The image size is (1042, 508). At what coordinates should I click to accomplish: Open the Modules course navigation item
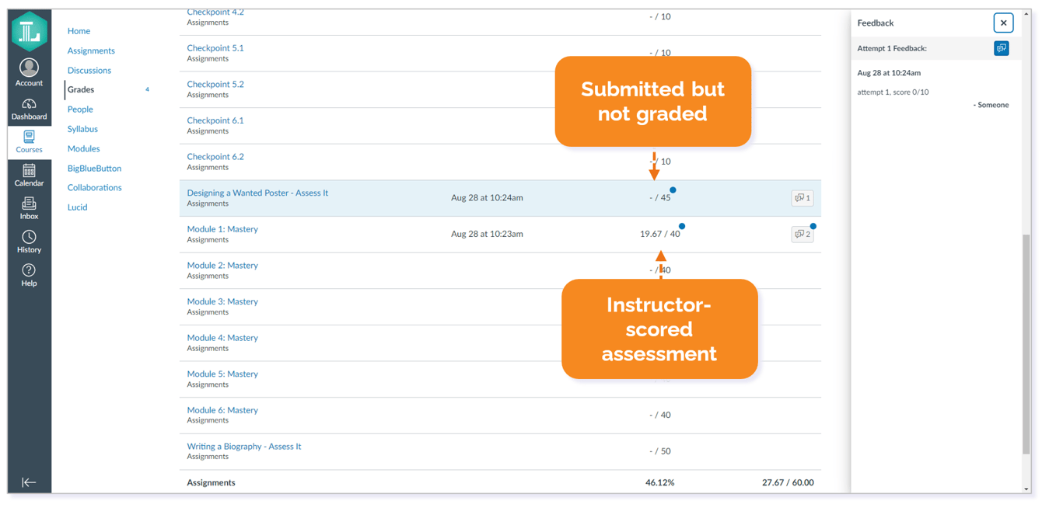(83, 148)
